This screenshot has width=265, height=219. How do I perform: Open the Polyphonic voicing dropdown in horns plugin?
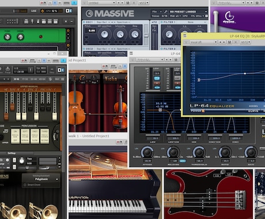coord(41,179)
